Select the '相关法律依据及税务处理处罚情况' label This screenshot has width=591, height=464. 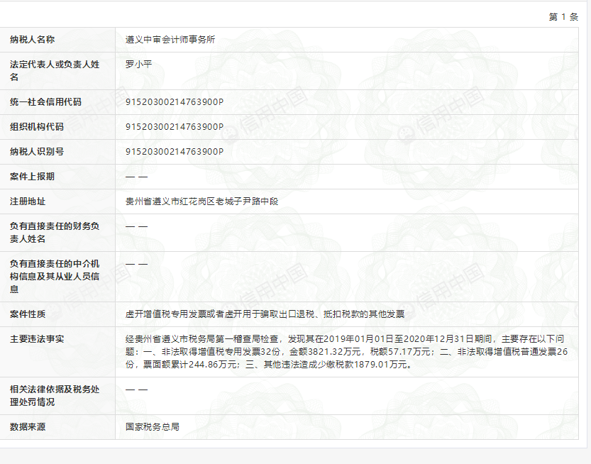coord(55,396)
